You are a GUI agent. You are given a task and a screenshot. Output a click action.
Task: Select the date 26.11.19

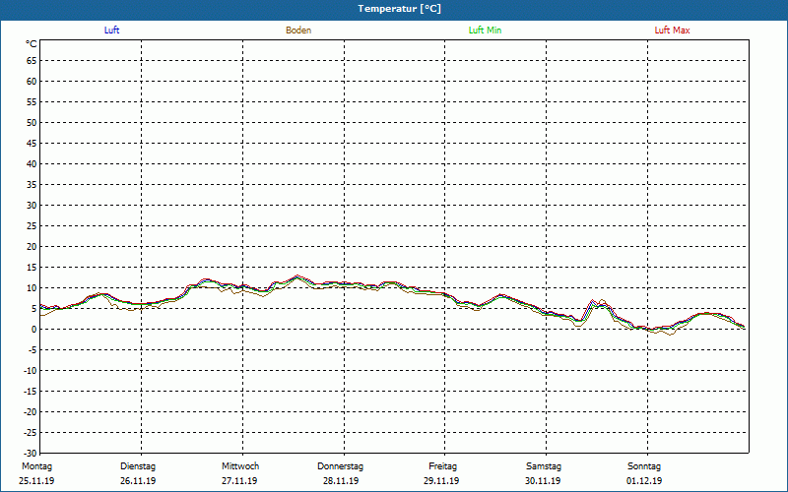pyautogui.click(x=138, y=481)
